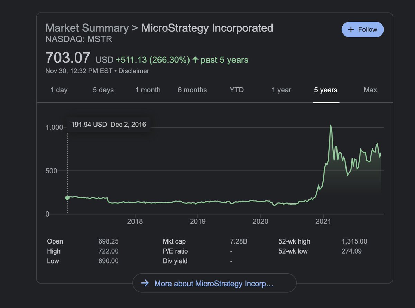Click the +511.13 (266.30%) change text
The height and width of the screenshot is (308, 415).
(153, 60)
